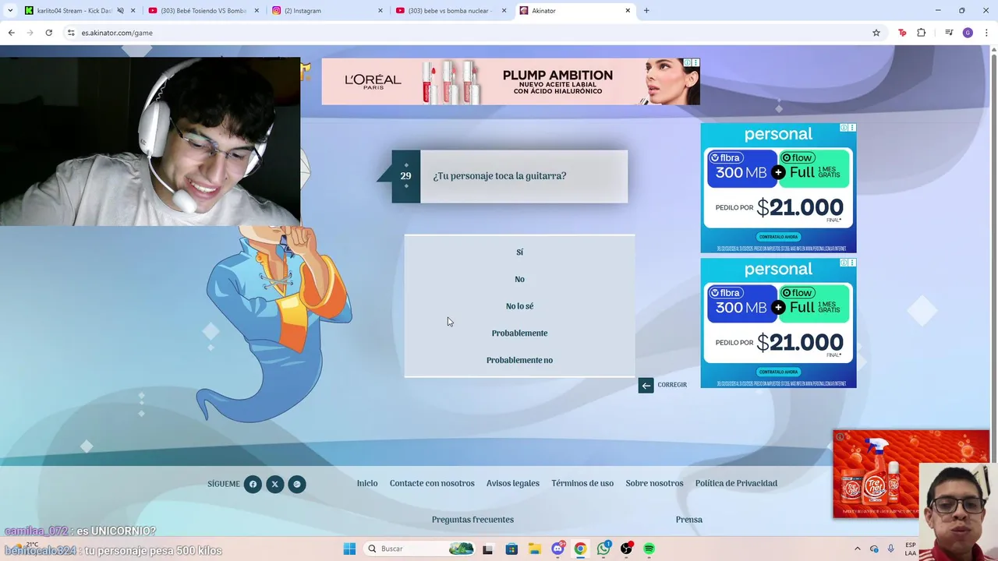The height and width of the screenshot is (561, 998).
Task: Choose the "No lo sé" answer
Action: (x=519, y=306)
